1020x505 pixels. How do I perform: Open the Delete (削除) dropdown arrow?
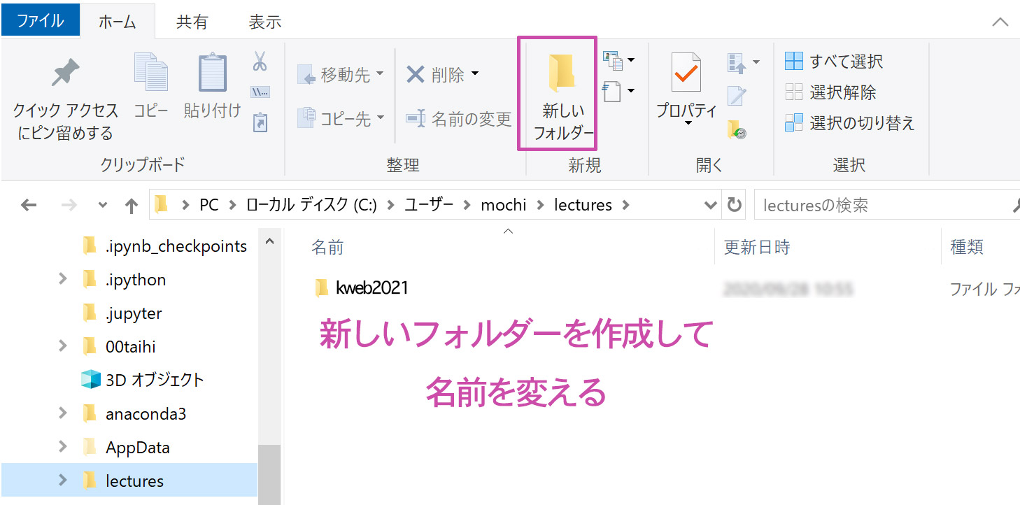point(475,73)
